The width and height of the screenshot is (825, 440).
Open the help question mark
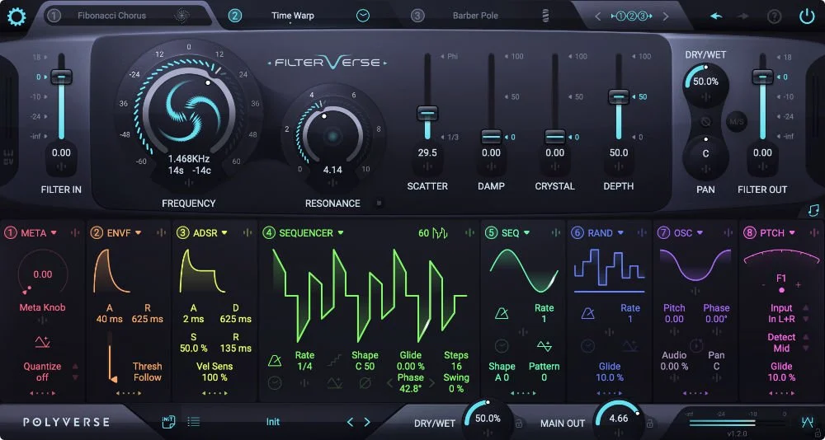tap(774, 16)
